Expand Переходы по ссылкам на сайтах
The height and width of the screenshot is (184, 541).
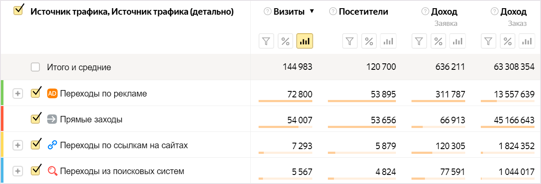tap(17, 145)
